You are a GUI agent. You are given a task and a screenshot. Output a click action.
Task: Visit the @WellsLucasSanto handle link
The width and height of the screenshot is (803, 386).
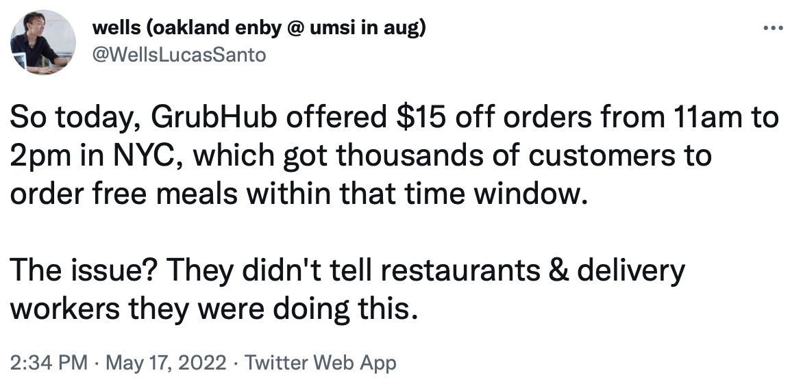tap(180, 54)
